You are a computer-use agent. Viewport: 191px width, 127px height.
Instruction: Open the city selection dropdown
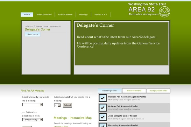point(32,104)
